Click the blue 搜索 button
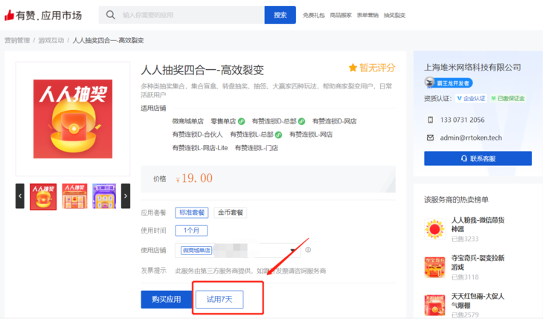 tap(280, 15)
